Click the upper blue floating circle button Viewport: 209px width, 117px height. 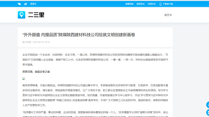[208, 105]
